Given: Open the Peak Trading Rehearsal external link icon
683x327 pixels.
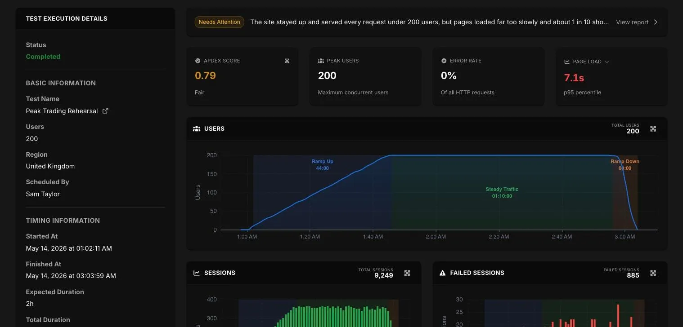Looking at the screenshot, I should [105, 111].
